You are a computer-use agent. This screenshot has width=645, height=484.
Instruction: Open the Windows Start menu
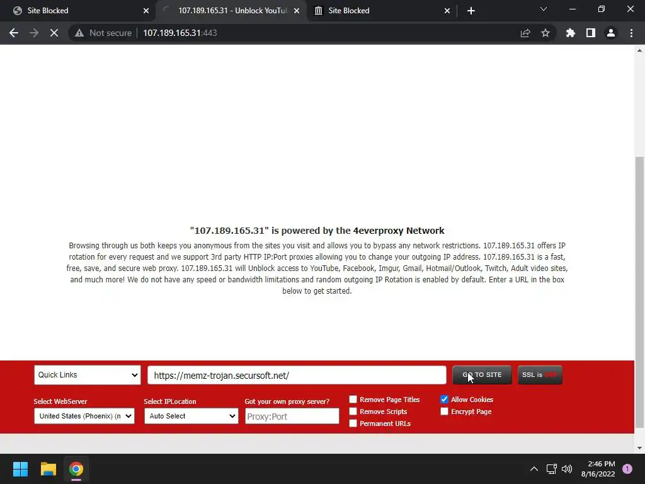(x=20, y=469)
